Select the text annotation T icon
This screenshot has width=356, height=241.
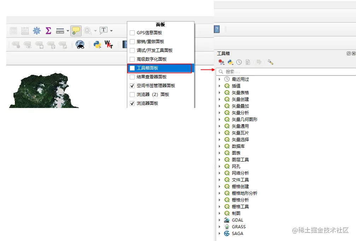tap(104, 30)
